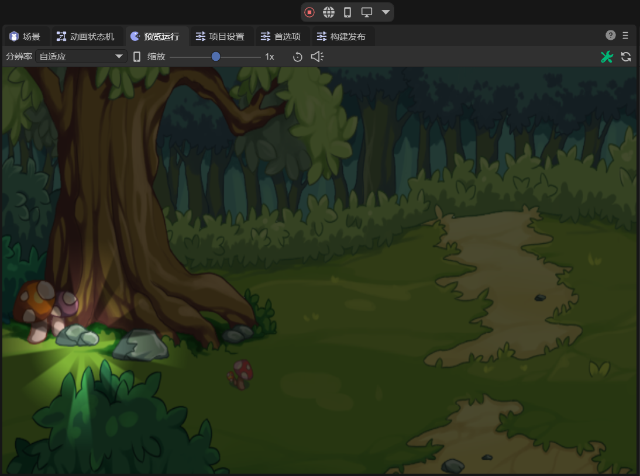Go to the 首选项 tab
The image size is (640, 476).
281,37
